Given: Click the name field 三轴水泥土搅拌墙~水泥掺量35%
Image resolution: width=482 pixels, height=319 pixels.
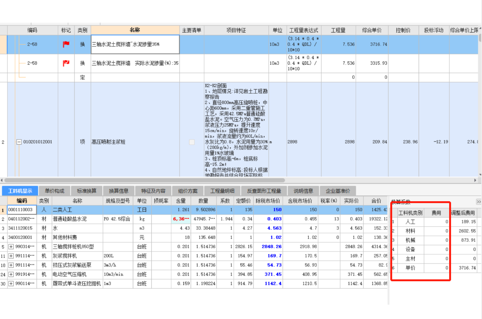Looking at the screenshot, I should (x=135, y=45).
